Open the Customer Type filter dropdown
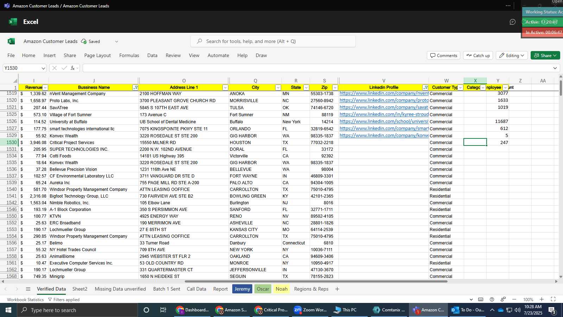 pyautogui.click(x=460, y=87)
